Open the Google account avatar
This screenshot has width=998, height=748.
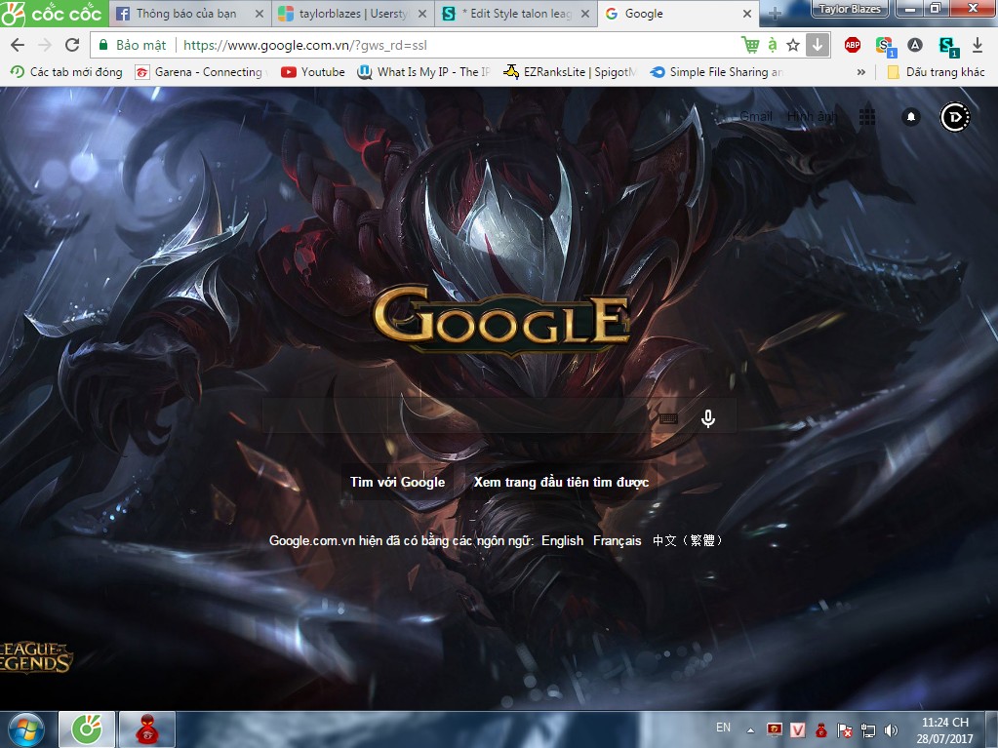(x=955, y=117)
